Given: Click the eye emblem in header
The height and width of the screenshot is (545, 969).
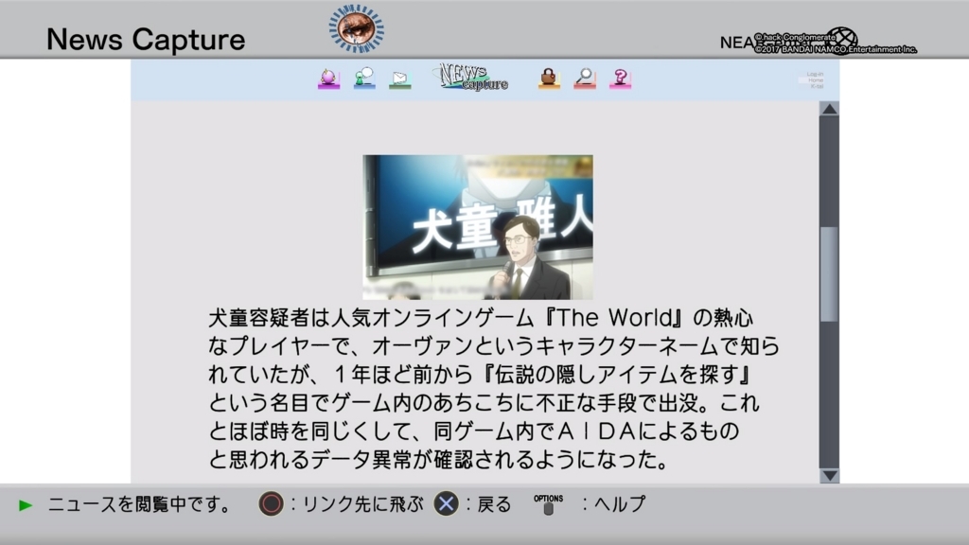Looking at the screenshot, I should [x=356, y=28].
